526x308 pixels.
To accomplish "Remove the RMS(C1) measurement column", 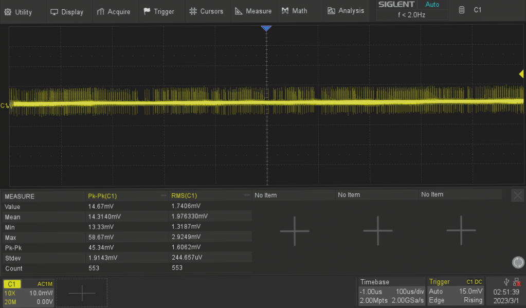I will 247,195.
